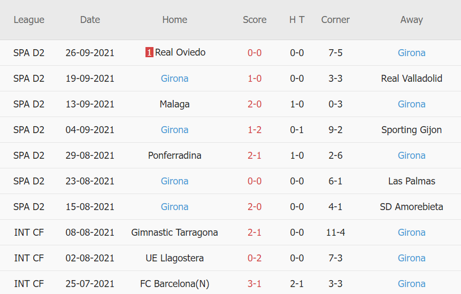The height and width of the screenshot is (294, 461).
Task: Click FC Barcelona(N) home team
Action: [174, 284]
